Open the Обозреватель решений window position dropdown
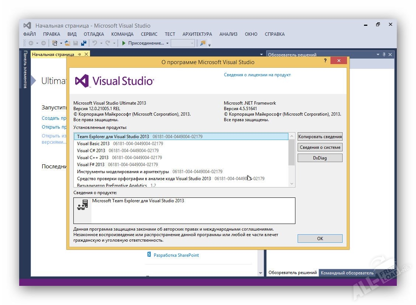Viewport: 416px width, 305px height. (378, 55)
